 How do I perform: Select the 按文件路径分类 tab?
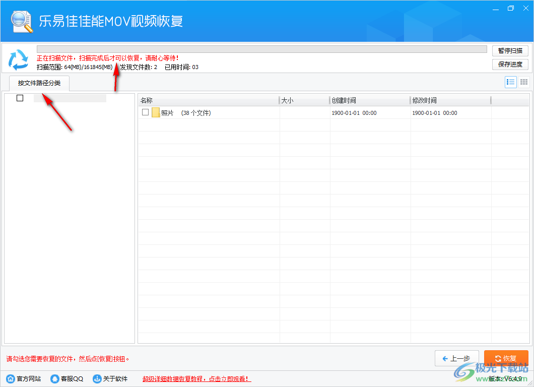tap(39, 83)
